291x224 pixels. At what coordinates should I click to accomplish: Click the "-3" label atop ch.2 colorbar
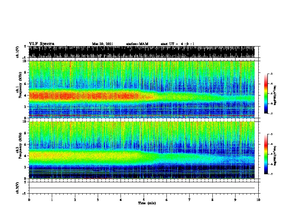pyautogui.click(x=271, y=134)
